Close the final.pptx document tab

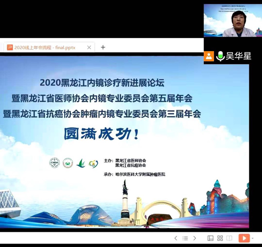(x=89, y=48)
